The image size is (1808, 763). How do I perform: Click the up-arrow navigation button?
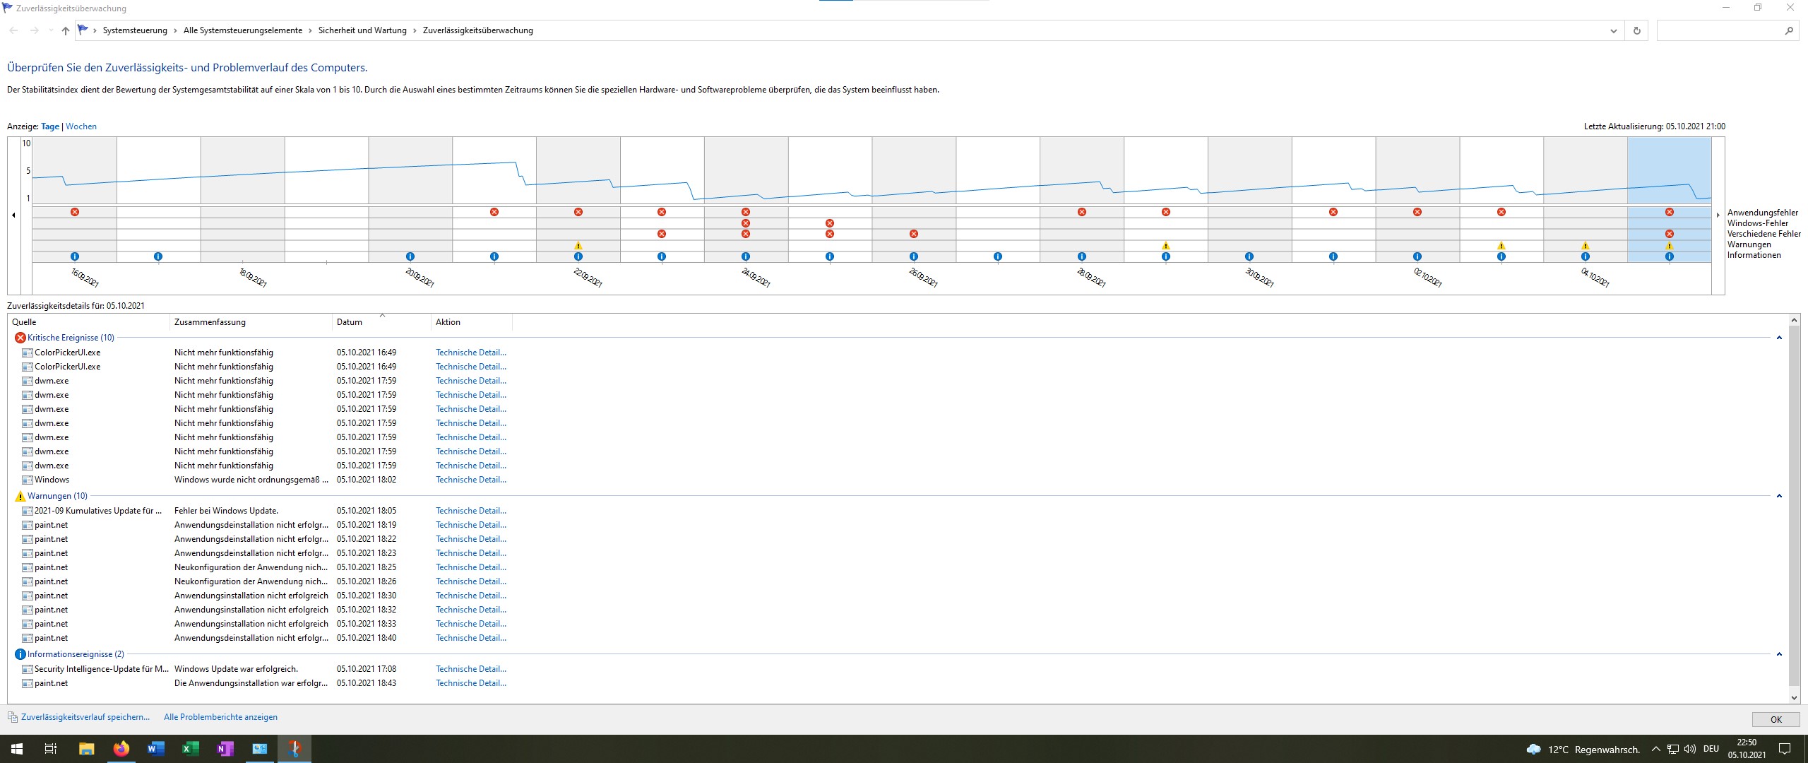coord(65,30)
